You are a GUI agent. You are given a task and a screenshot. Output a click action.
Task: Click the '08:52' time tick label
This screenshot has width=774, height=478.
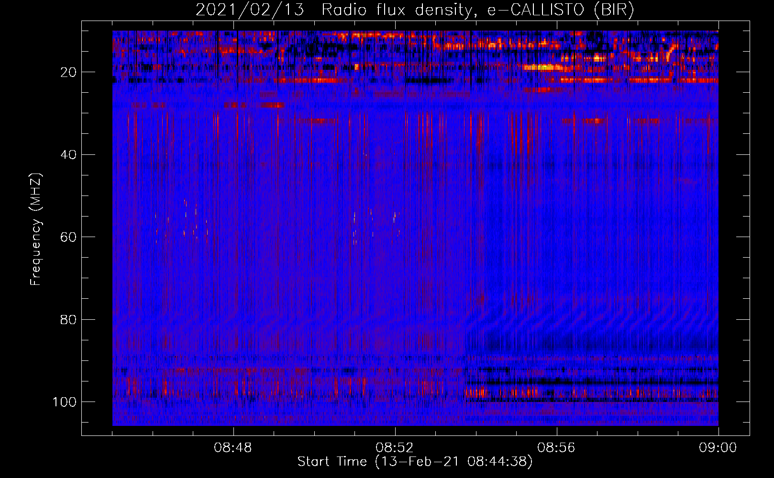(395, 448)
